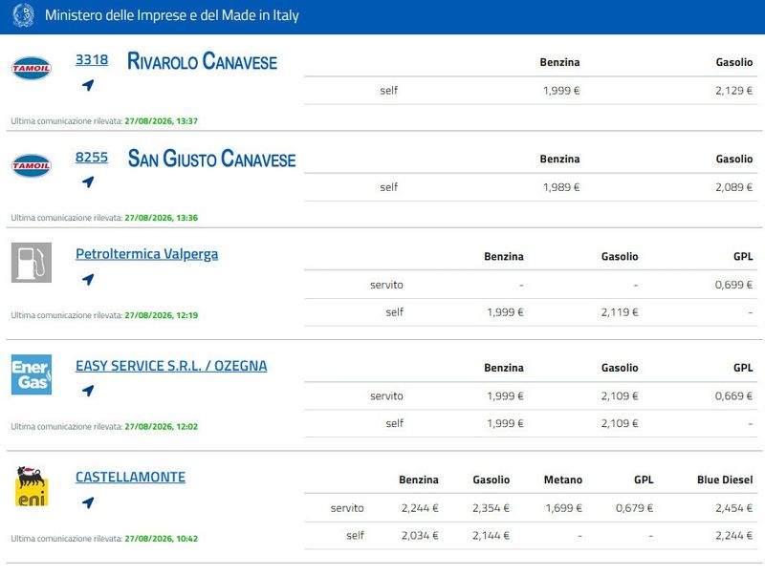This screenshot has width=765, height=576.
Task: Open directions arrow under Easy Service Ozegna
Action: pyautogui.click(x=88, y=391)
